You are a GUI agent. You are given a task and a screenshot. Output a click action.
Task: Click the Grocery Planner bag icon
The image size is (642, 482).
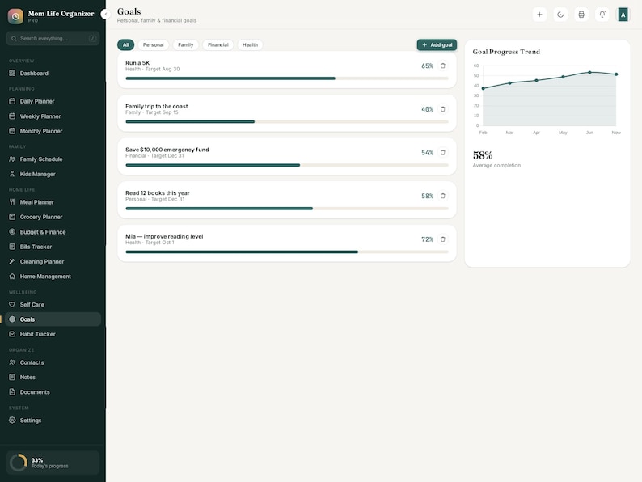click(12, 217)
